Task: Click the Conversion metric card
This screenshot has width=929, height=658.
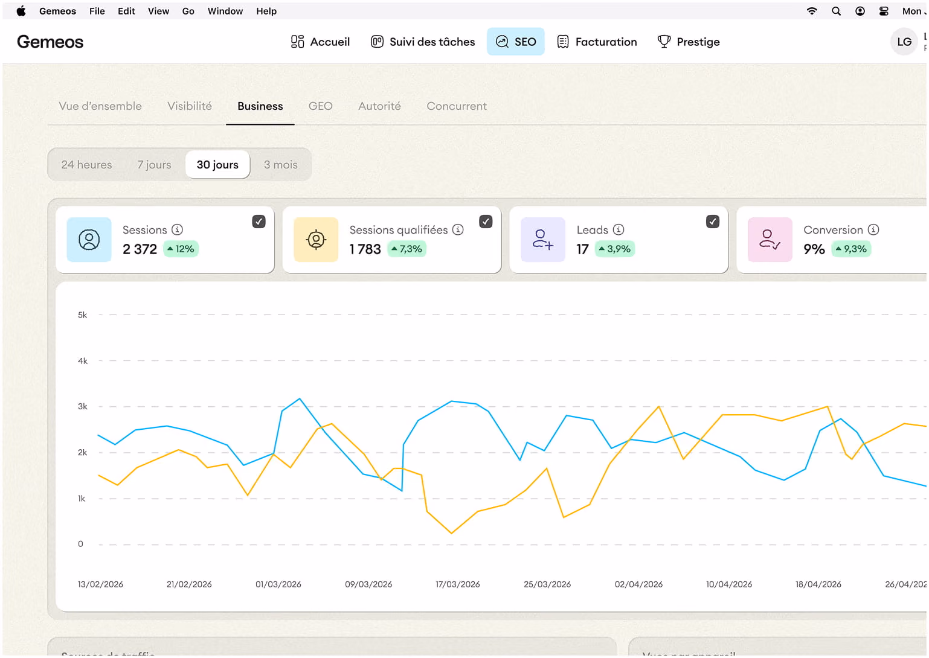Action: 832,240
